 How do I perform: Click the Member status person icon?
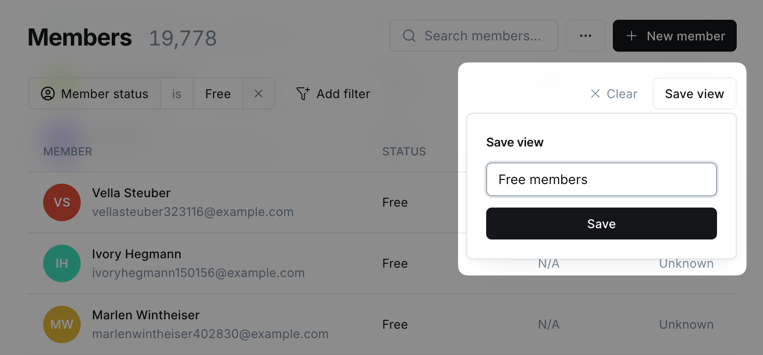48,93
